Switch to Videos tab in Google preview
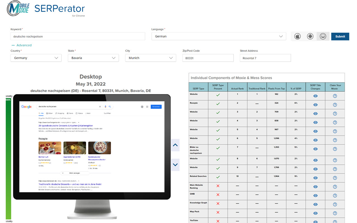The image size is (357, 223). click(x=79, y=113)
